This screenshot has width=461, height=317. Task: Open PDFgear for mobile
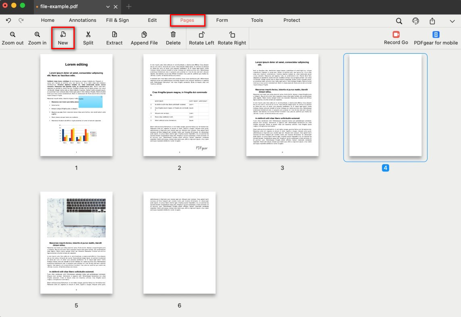tap(436, 35)
